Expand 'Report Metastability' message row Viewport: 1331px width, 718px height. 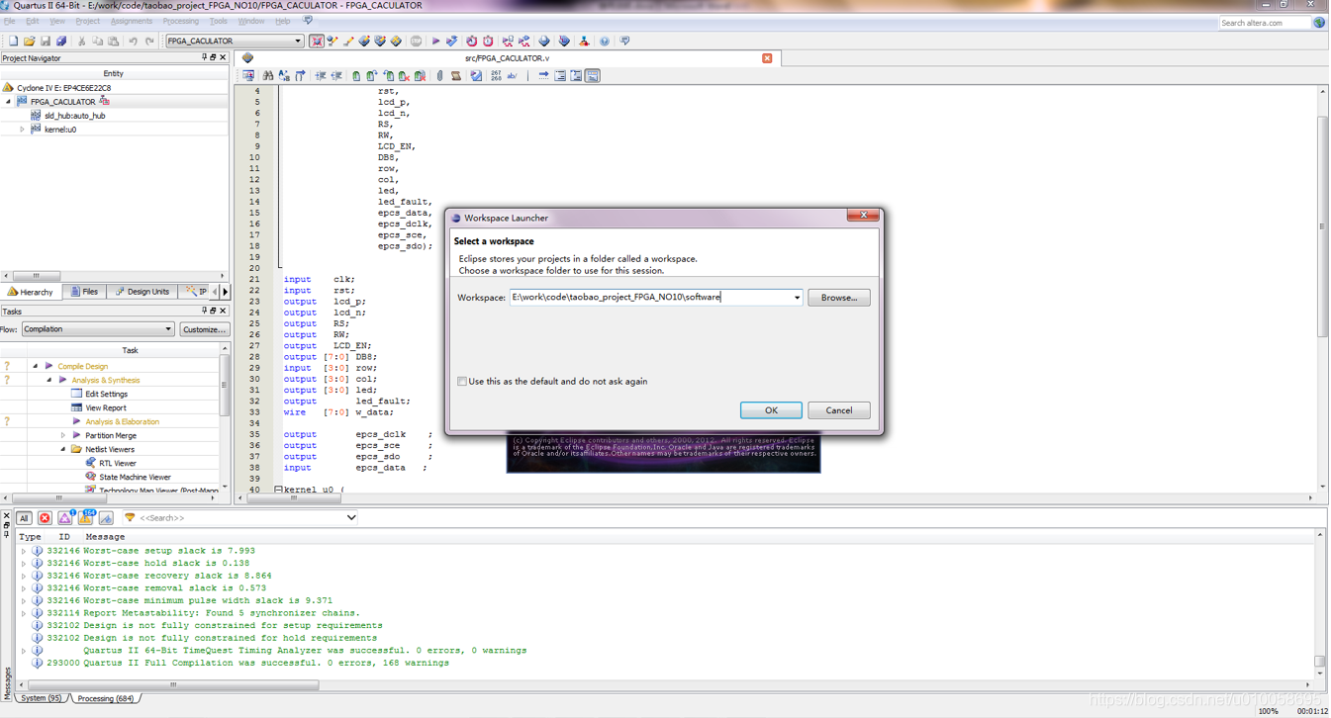[24, 613]
